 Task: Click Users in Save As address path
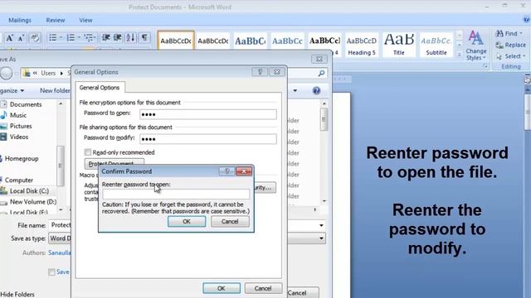click(48, 73)
